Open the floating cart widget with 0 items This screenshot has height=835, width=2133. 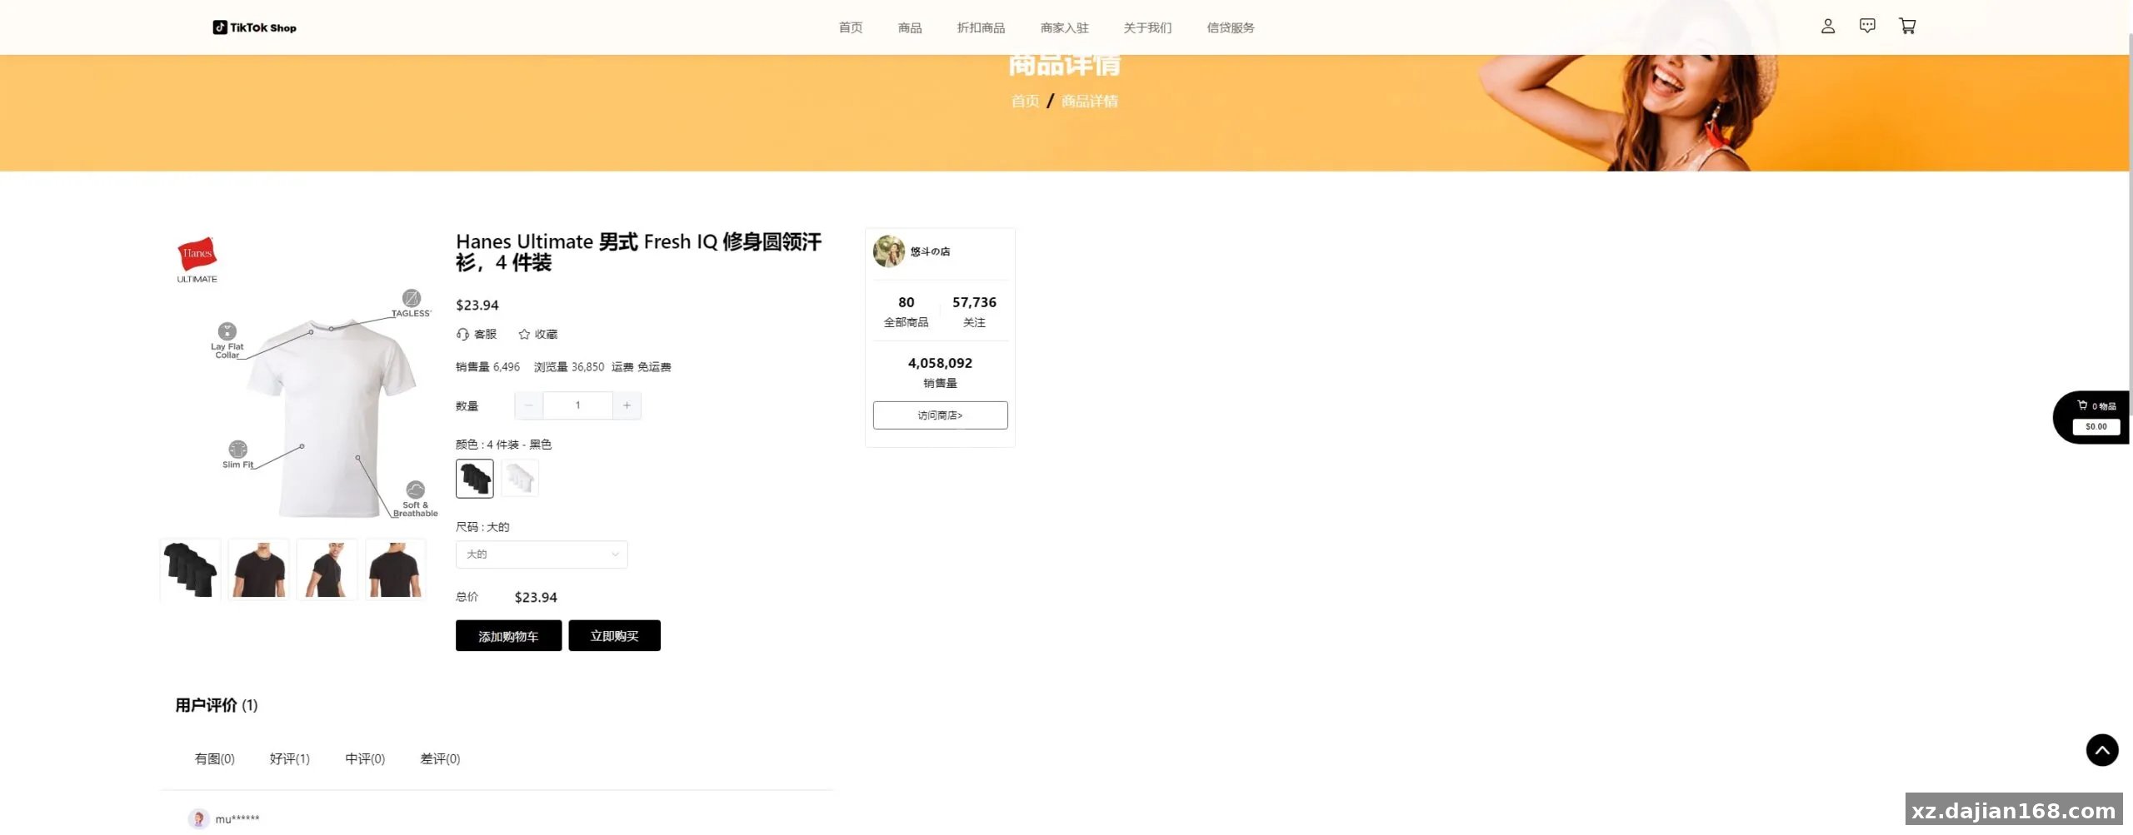pos(2091,417)
